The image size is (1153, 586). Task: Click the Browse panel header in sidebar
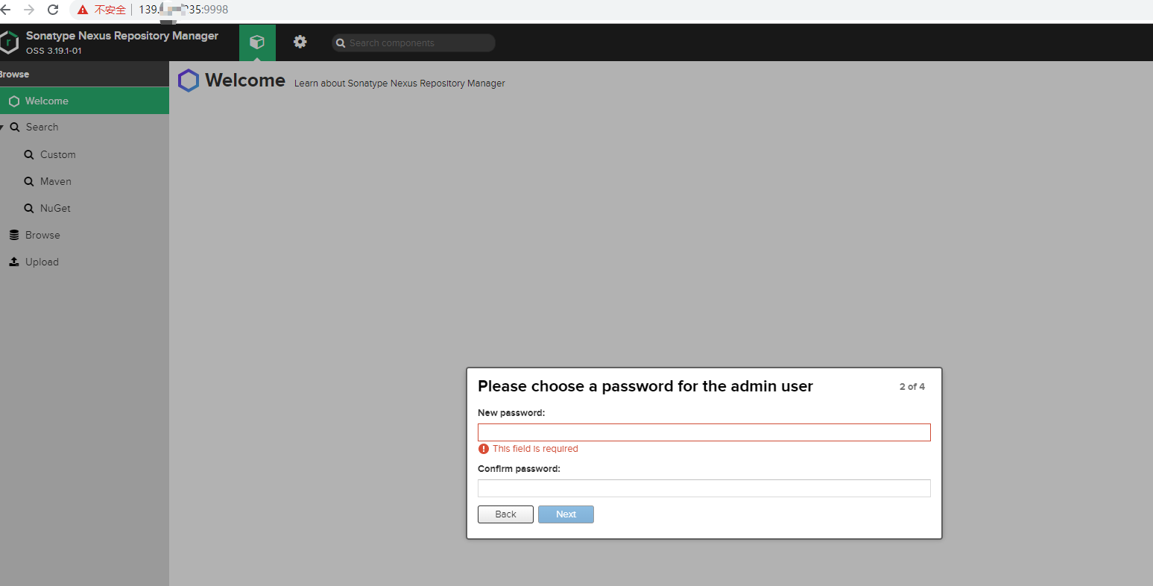[x=84, y=75]
